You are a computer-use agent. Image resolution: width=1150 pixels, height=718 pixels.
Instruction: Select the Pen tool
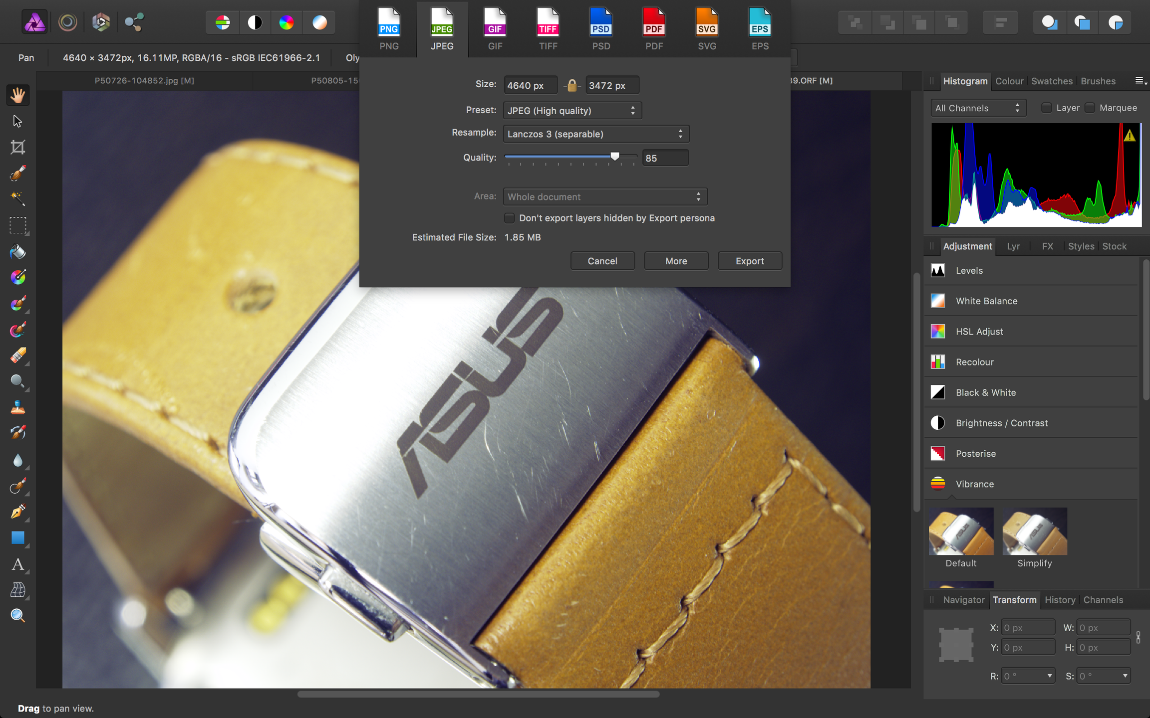tap(18, 512)
